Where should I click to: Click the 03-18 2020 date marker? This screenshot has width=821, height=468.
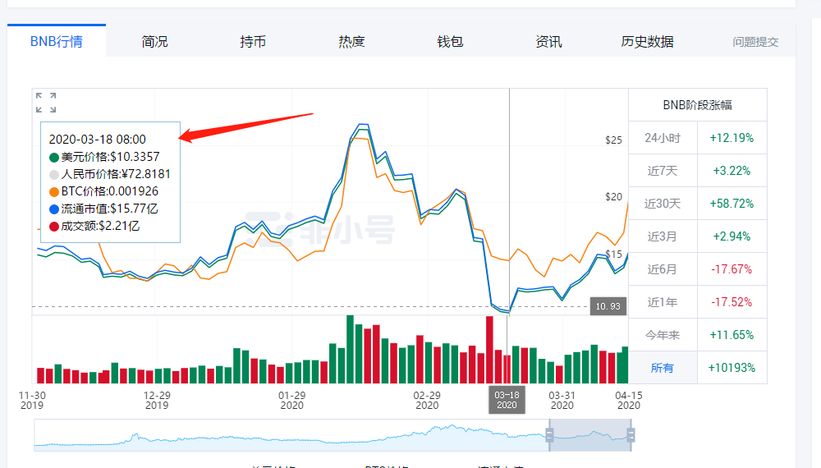(507, 400)
